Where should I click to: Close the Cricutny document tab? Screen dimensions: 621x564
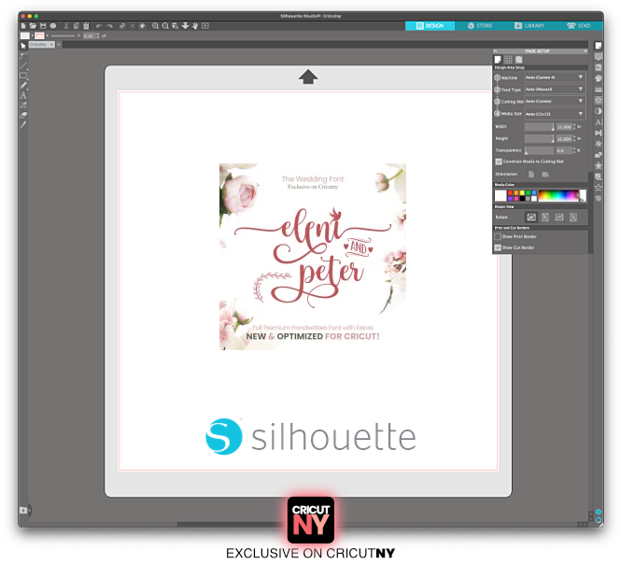(52, 45)
